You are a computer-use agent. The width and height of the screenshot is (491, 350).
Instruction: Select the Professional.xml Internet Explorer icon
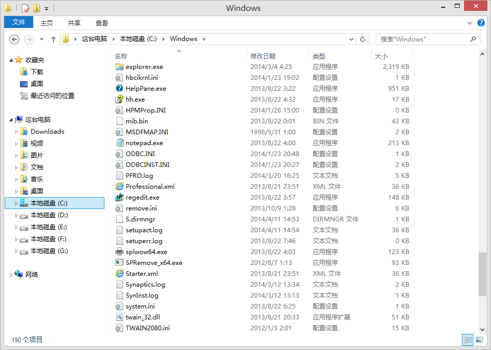click(x=120, y=187)
